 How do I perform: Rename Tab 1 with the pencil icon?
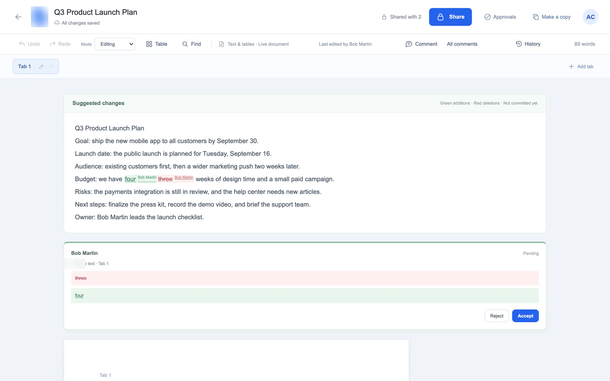click(41, 67)
